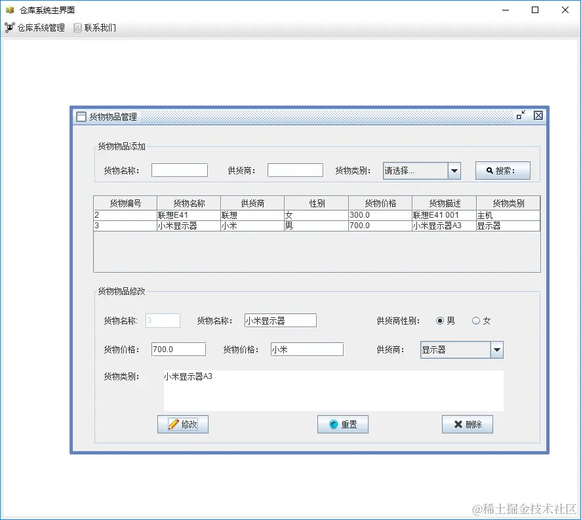The image size is (581, 520).
Task: Maximize the 仓库系统主界面 window
Action: (535, 10)
